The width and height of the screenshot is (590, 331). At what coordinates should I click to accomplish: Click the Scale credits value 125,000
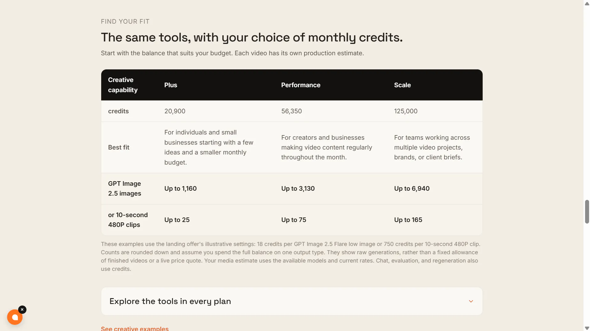(406, 111)
